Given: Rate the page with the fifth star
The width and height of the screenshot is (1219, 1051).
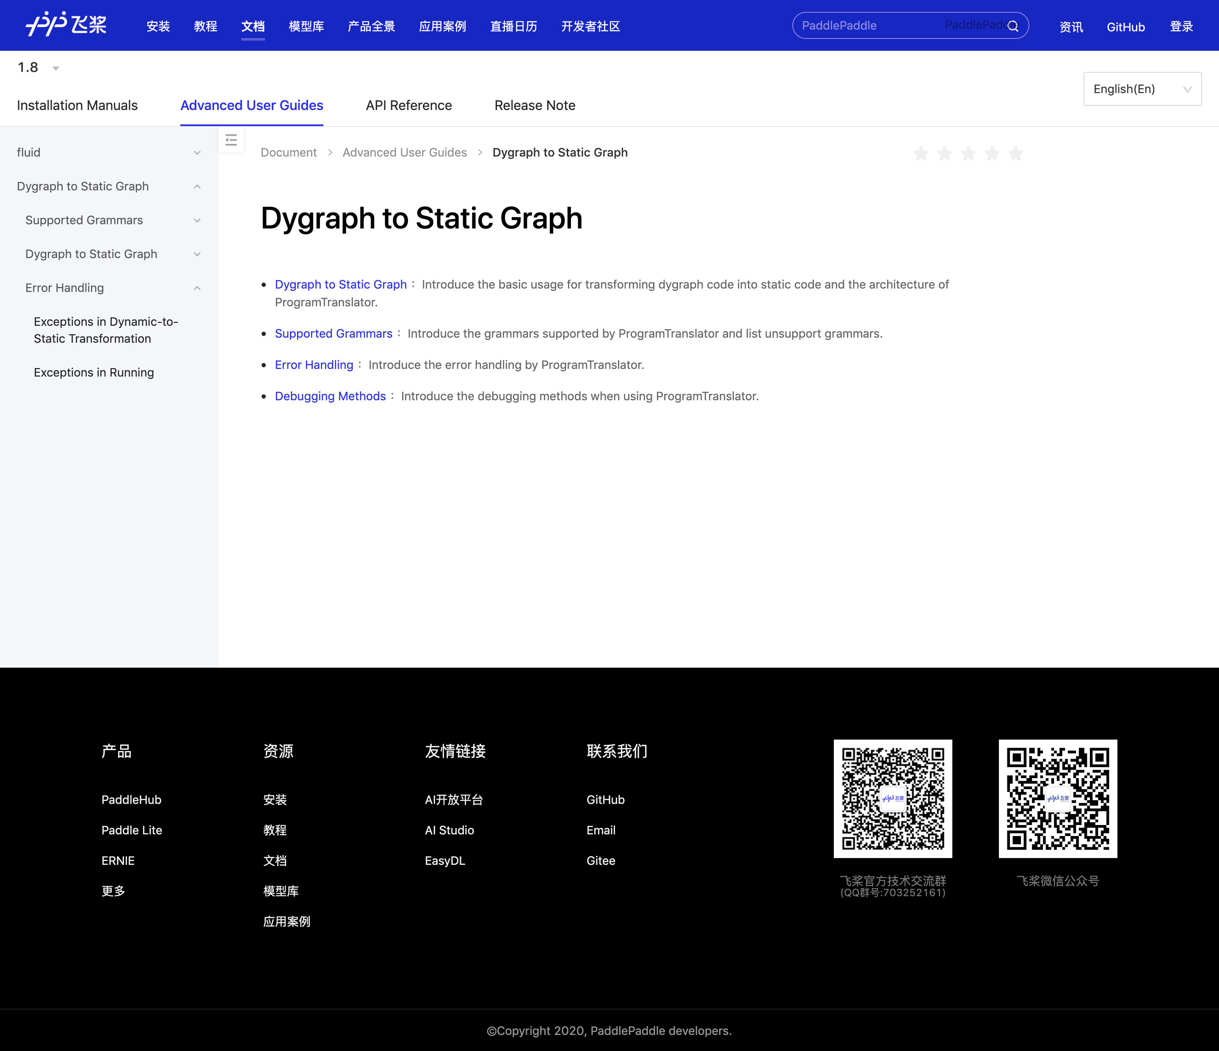Looking at the screenshot, I should click(x=1015, y=154).
